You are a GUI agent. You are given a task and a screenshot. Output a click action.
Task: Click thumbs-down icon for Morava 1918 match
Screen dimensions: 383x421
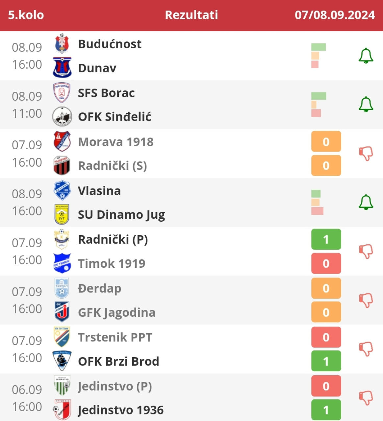point(366,153)
